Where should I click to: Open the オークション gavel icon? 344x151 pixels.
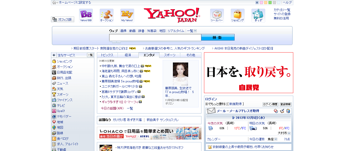(x=107, y=16)
